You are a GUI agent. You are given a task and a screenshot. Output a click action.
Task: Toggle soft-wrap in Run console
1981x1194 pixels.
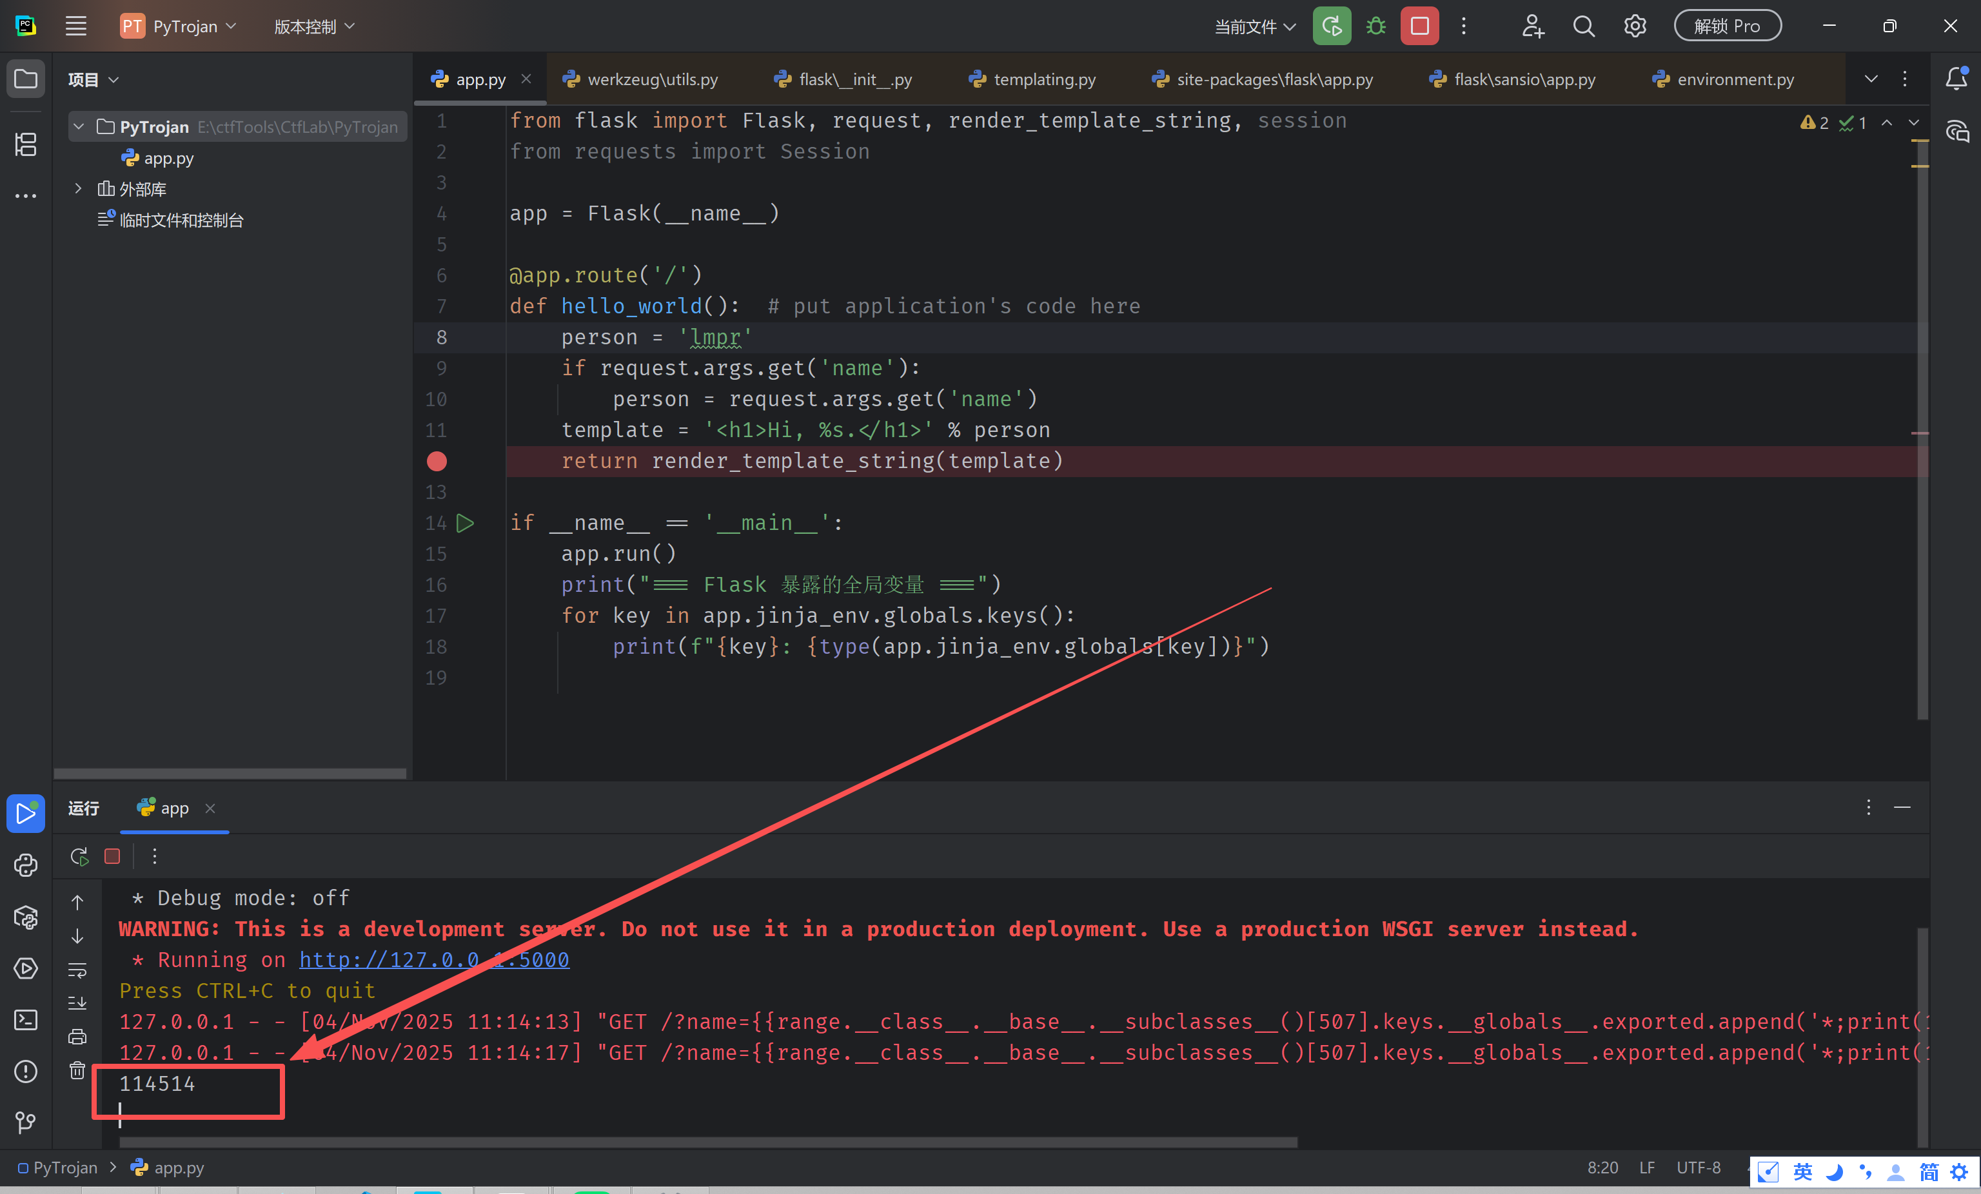[77, 970]
